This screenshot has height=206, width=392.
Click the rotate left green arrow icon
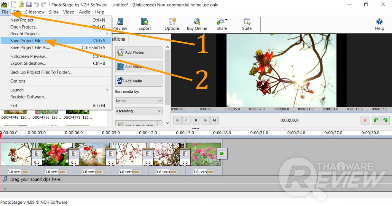point(376,120)
